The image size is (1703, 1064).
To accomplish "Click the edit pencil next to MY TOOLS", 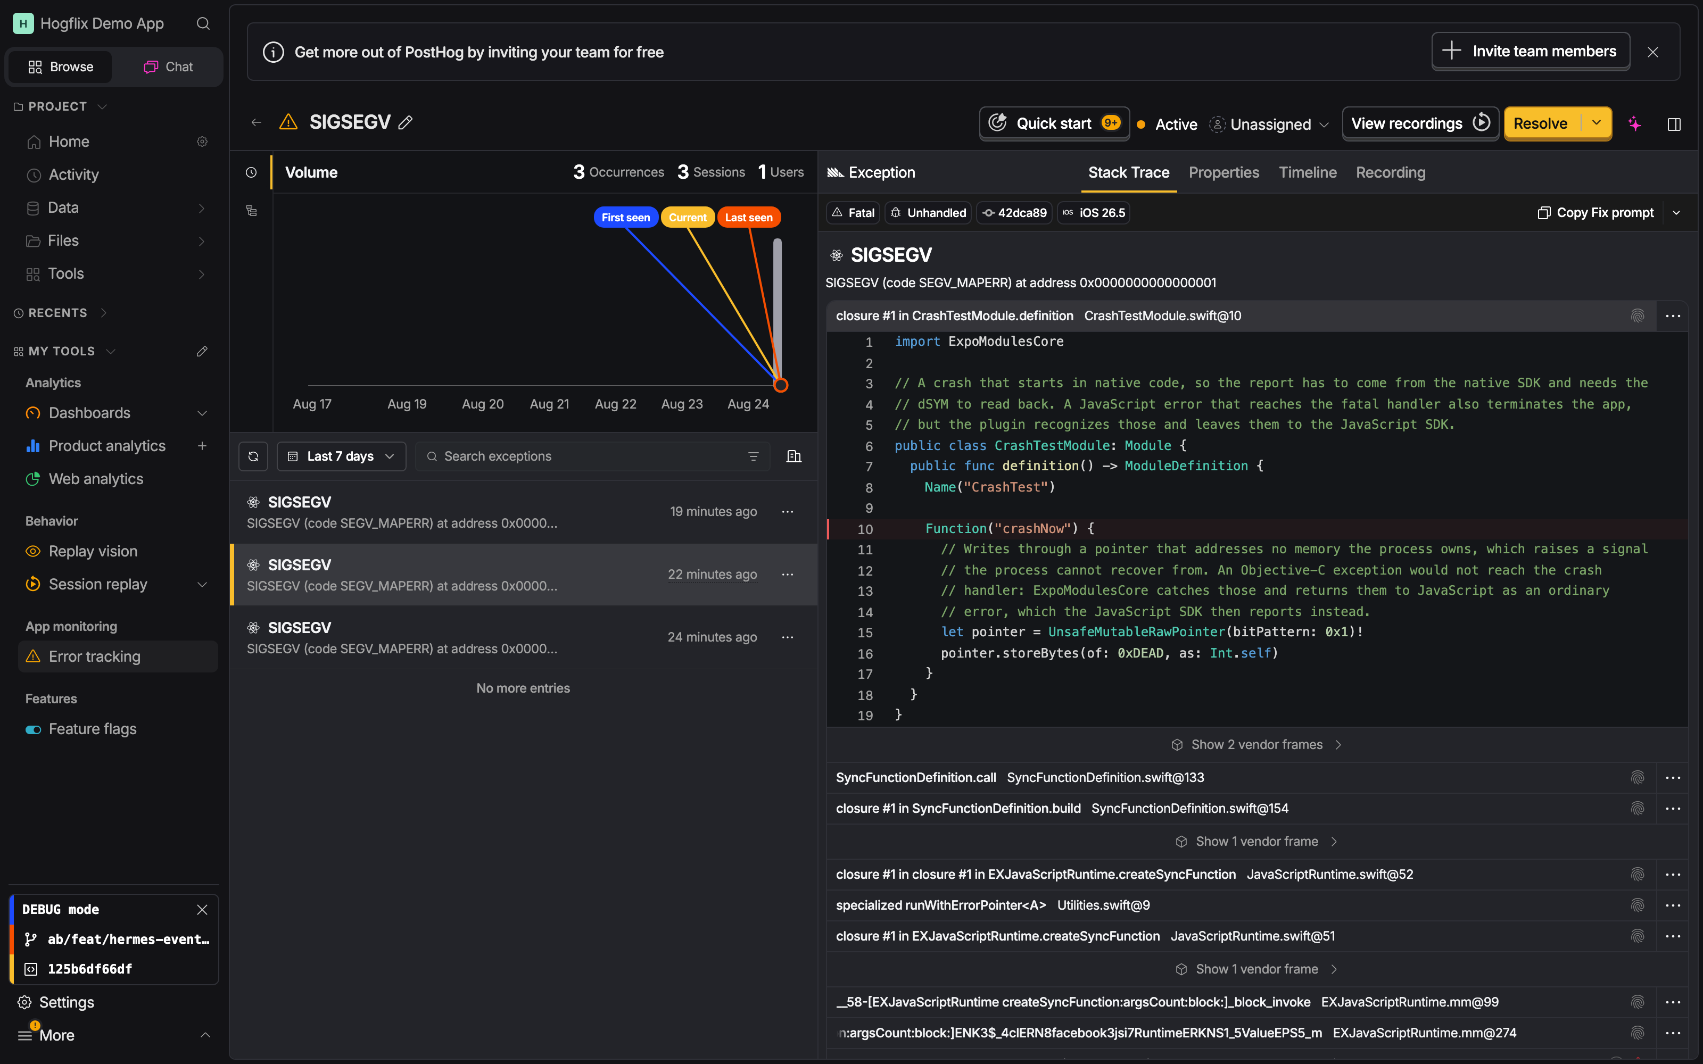I will tap(202, 351).
